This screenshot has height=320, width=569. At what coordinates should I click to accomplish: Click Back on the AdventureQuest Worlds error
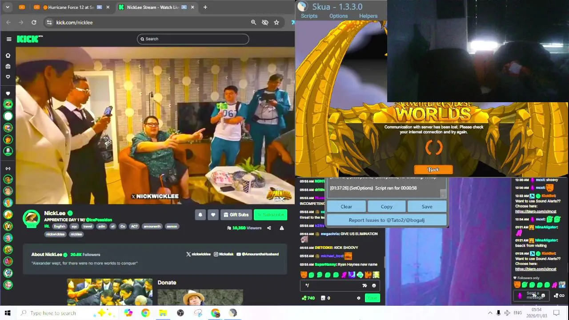tap(433, 170)
